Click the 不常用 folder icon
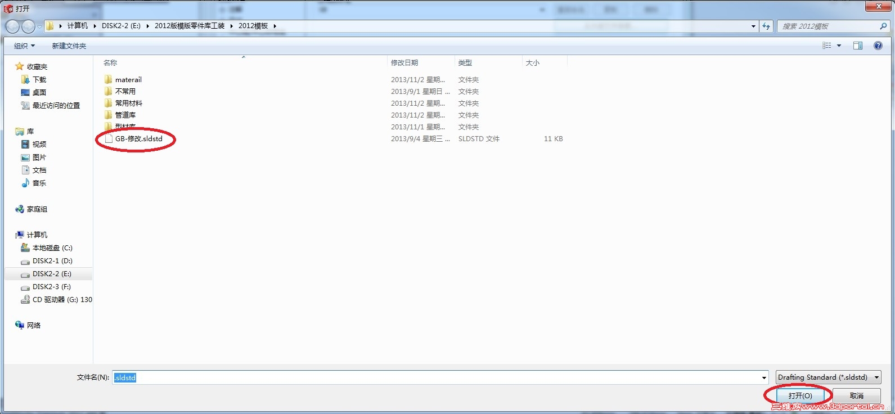Screen dimensions: 895x414 109,91
